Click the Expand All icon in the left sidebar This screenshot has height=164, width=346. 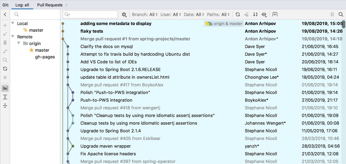click(x=5, y=97)
